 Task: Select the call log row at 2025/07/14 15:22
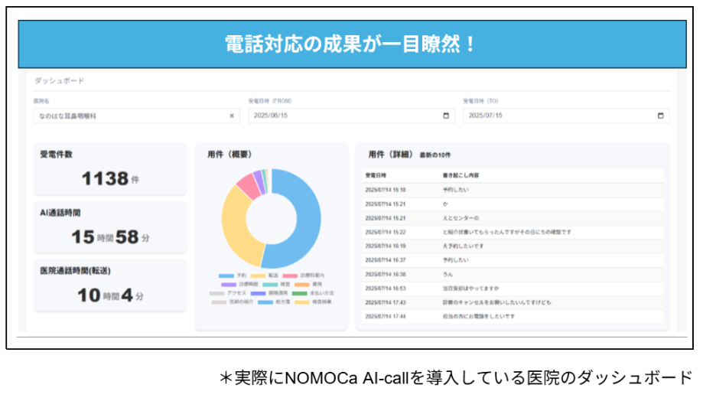[513, 232]
